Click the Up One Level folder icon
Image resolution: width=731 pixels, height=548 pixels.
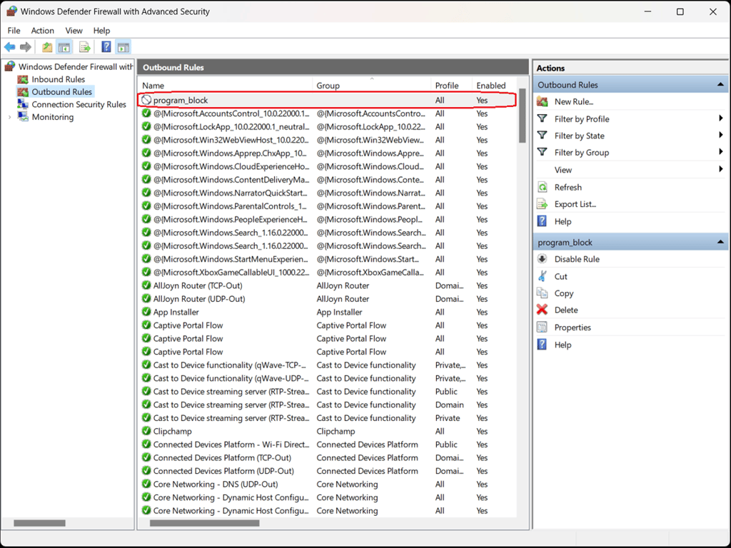(x=47, y=47)
